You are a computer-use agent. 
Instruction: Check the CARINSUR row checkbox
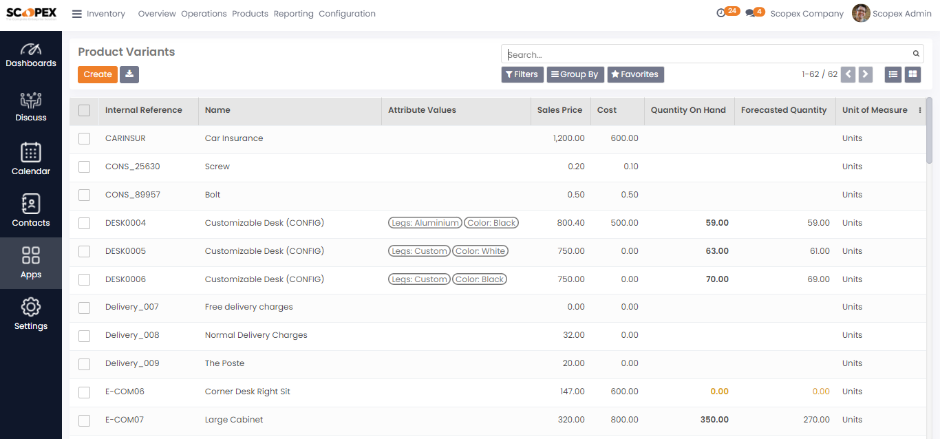84,138
